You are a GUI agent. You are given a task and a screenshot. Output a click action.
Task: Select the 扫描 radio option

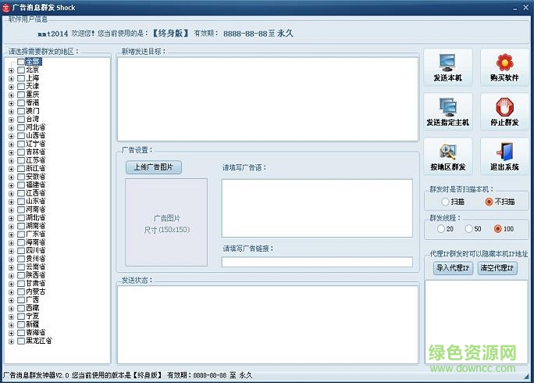445,202
